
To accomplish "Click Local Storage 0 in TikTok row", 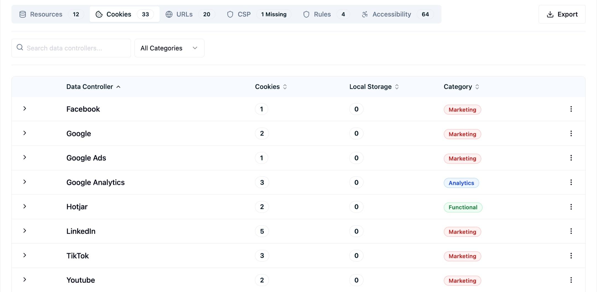I will click(356, 256).
